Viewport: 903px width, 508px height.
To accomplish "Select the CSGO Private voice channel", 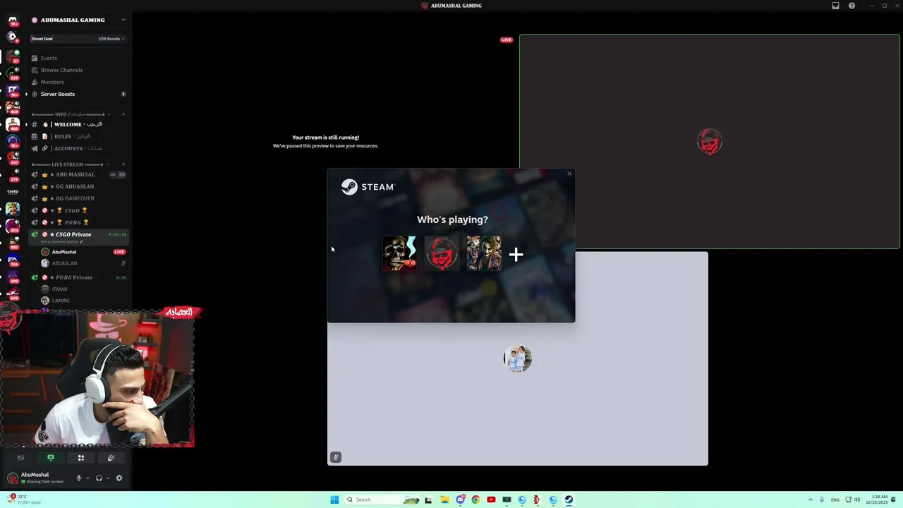I will [x=78, y=234].
